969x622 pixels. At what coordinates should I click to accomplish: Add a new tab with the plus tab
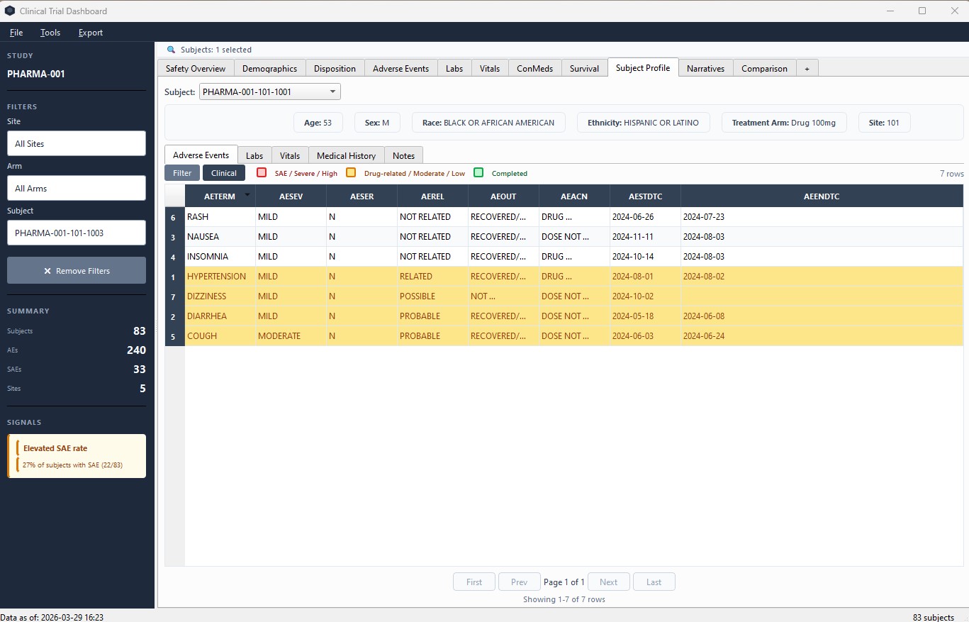click(807, 68)
